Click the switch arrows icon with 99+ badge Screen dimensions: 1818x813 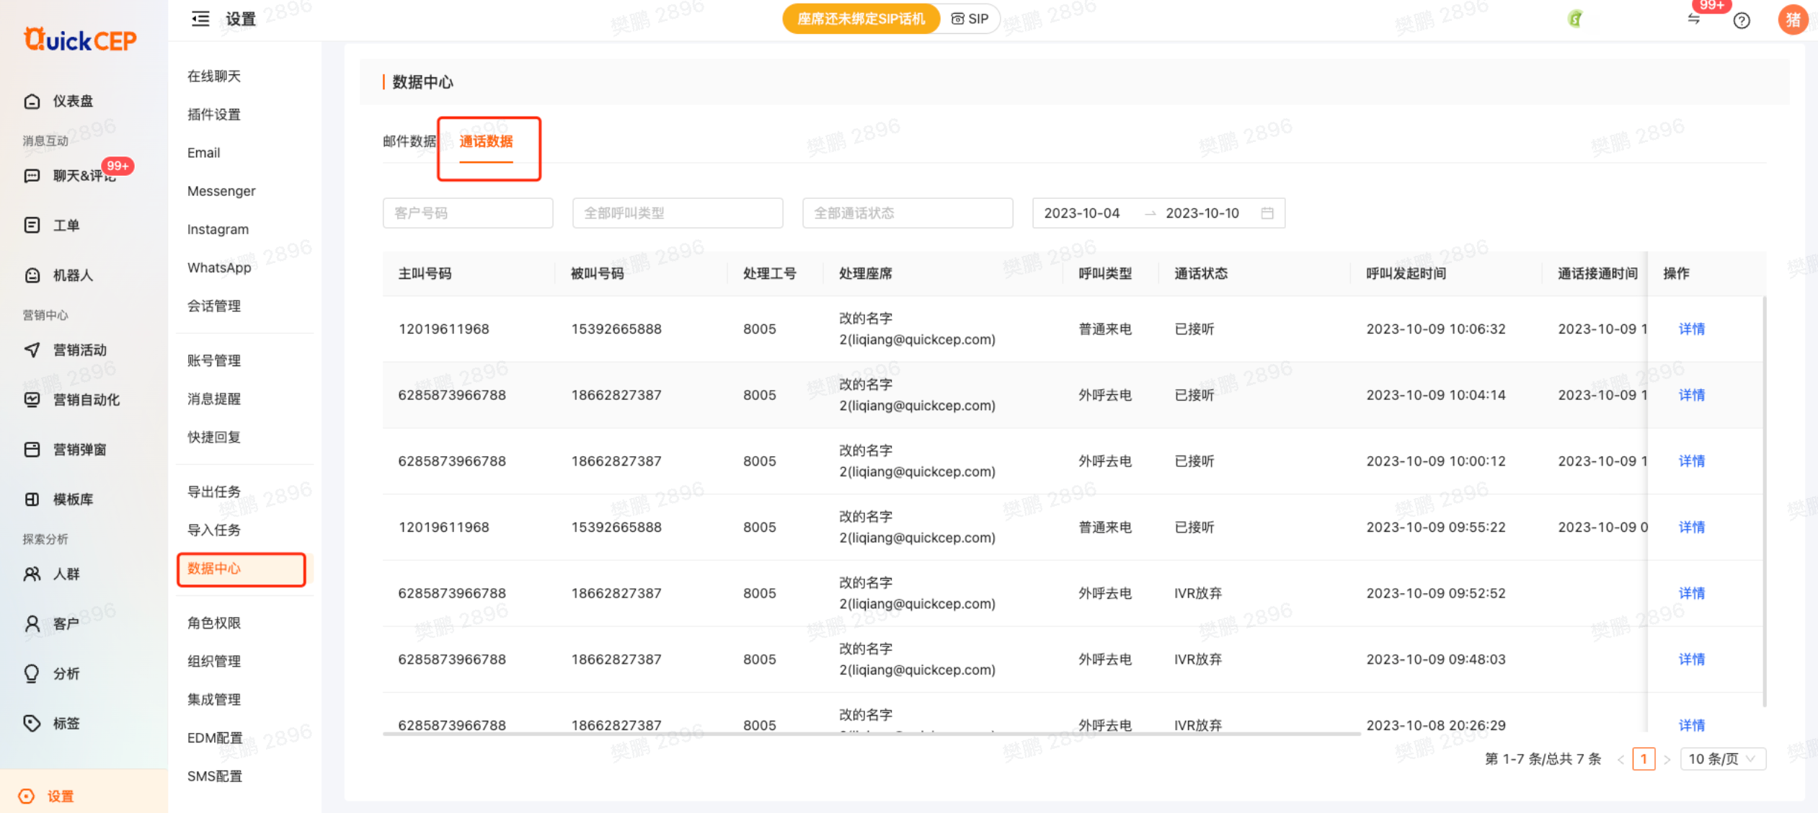[x=1694, y=19]
